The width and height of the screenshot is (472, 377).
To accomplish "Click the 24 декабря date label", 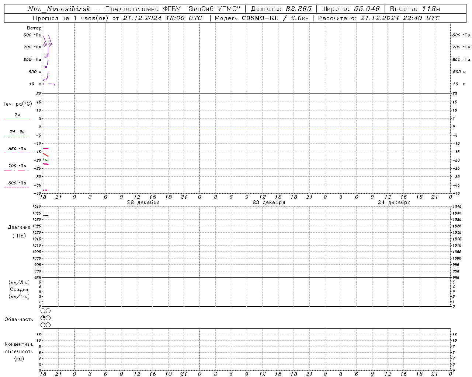I will coord(394,202).
